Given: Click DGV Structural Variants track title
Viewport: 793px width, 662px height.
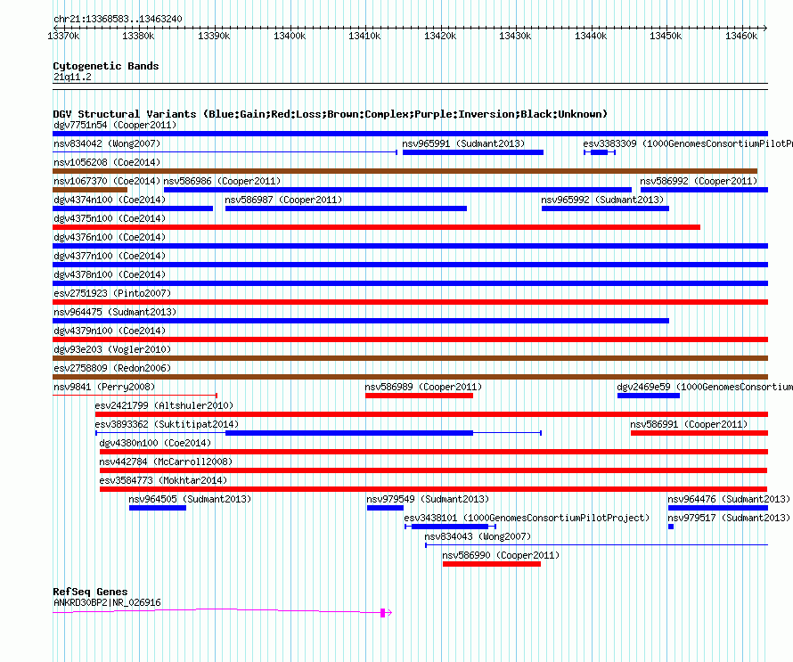Looking at the screenshot, I should [330, 114].
